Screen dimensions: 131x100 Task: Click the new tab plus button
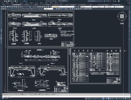[124, 5]
